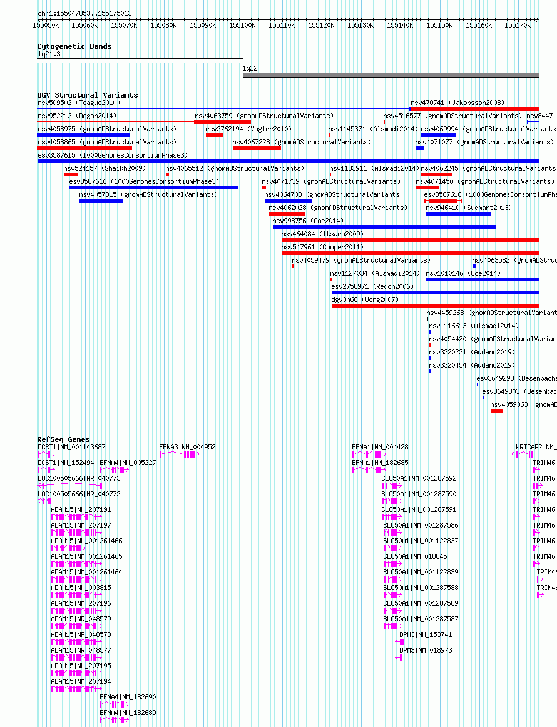Select the DGV Structural Variants track title
This screenshot has height=727, width=557.
pos(87,95)
